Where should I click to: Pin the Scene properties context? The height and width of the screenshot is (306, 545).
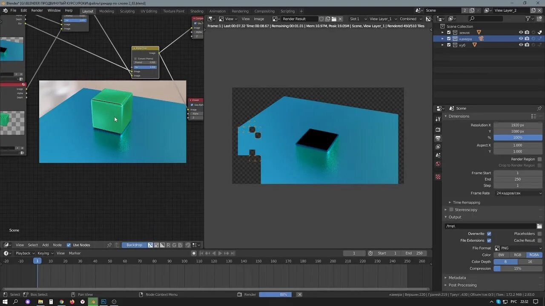[539, 108]
